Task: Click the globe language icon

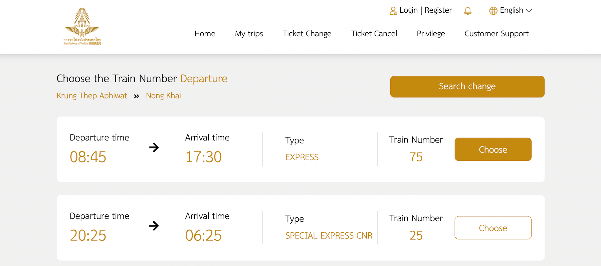Action: (x=493, y=11)
